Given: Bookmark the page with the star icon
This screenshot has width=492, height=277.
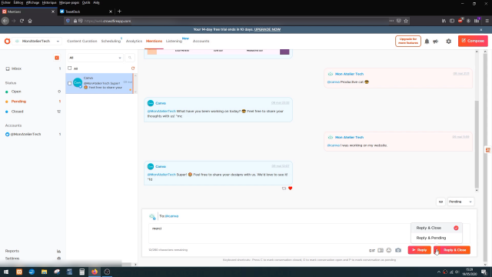Looking at the screenshot, I should [406, 21].
